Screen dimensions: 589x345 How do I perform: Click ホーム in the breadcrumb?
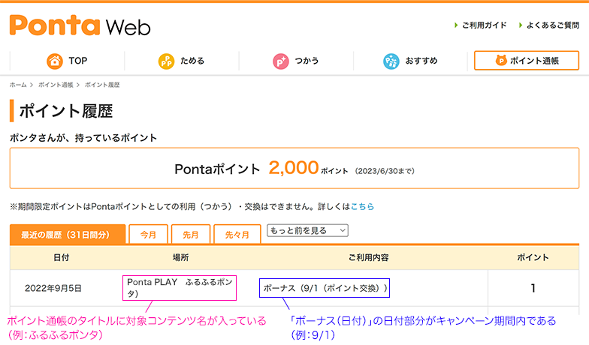[x=18, y=85]
